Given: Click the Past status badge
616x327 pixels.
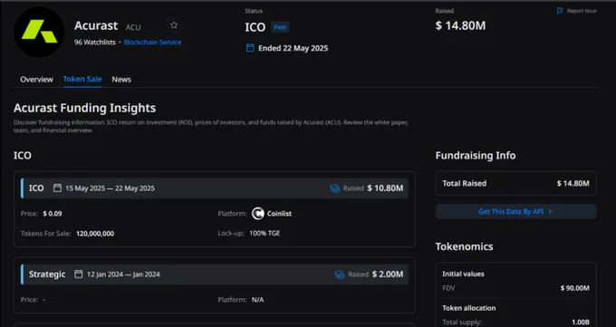Looking at the screenshot, I should [x=280, y=27].
